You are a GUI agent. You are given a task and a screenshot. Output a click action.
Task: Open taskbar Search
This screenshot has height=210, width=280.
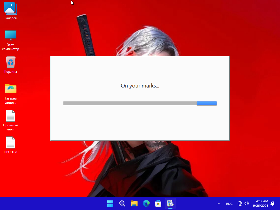tap(122, 203)
